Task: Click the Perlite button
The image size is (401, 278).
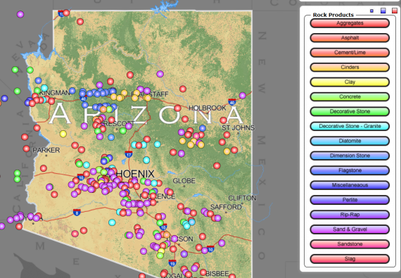Action: pos(350,200)
